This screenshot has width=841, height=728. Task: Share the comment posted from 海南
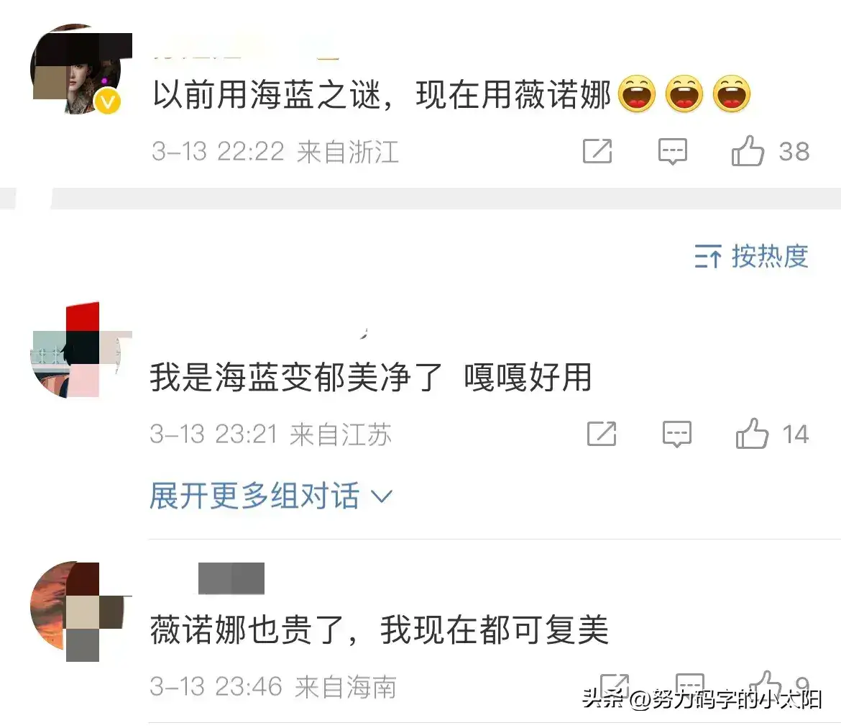(614, 685)
